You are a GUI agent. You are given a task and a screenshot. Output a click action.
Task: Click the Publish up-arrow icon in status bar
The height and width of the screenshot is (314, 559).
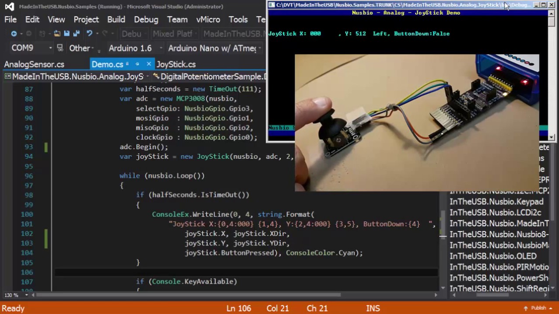click(526, 308)
